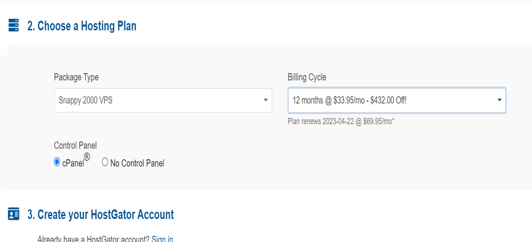Click the 'No Control Panel' option label text
Viewport: 532px width, 242px height.
tap(137, 163)
